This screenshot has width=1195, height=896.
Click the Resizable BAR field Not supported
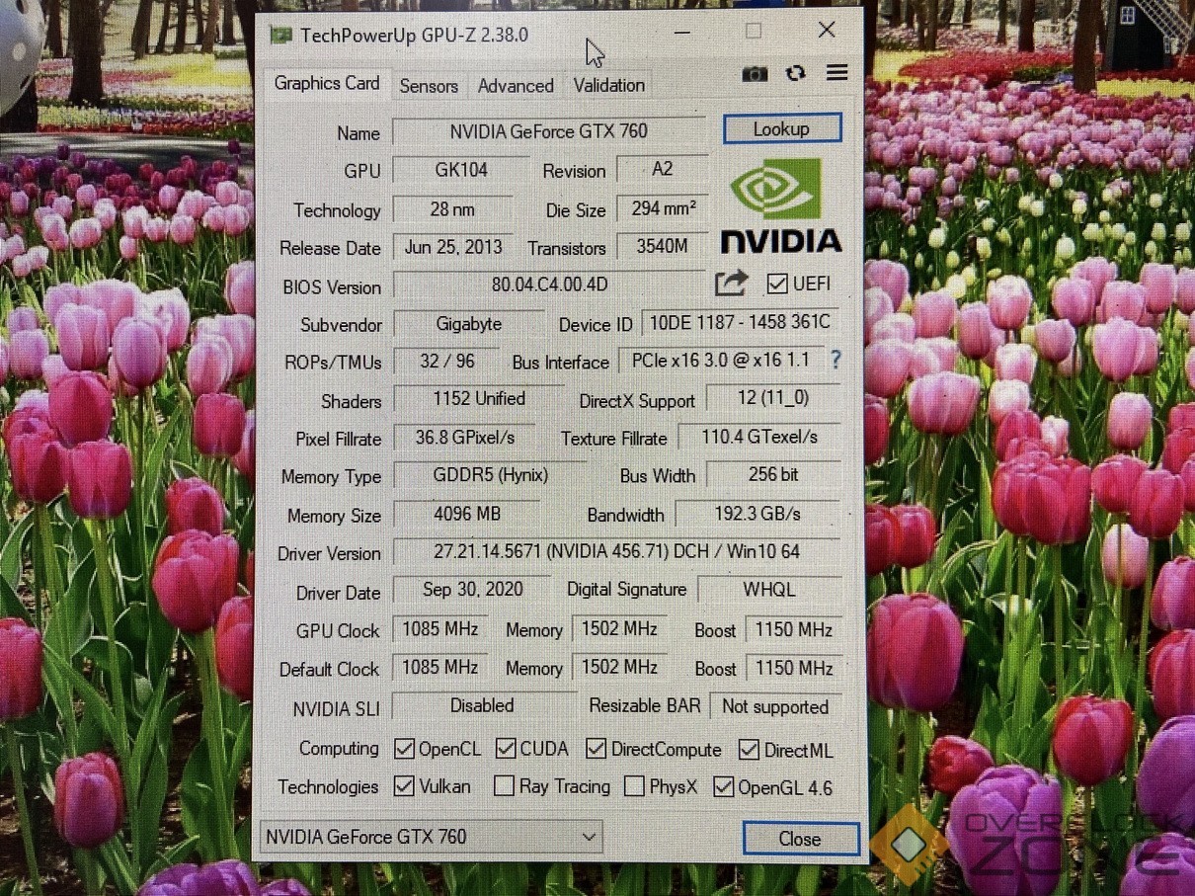coord(775,706)
